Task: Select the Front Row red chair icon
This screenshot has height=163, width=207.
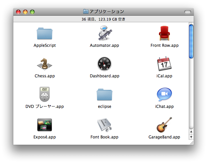Action: point(164,33)
